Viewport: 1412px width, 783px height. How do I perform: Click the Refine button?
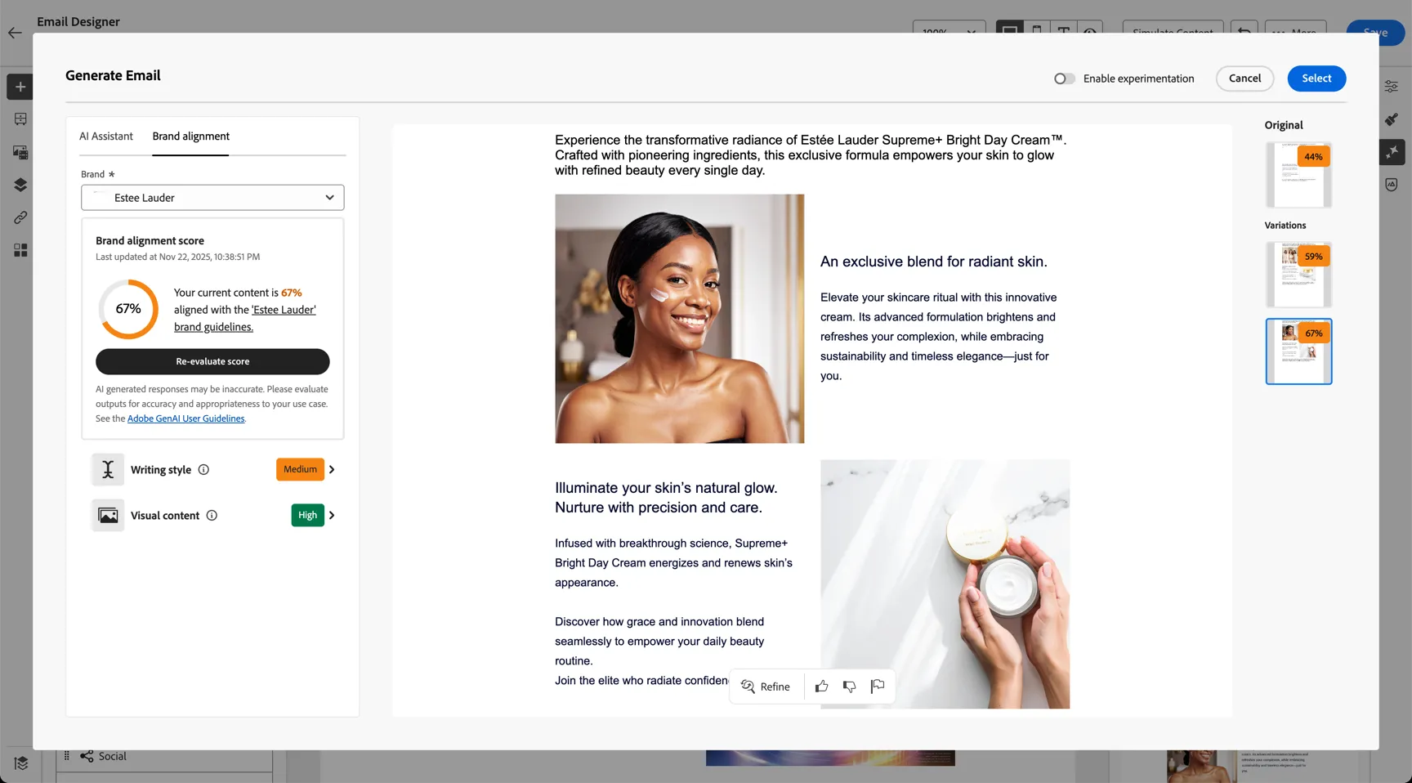click(x=766, y=687)
